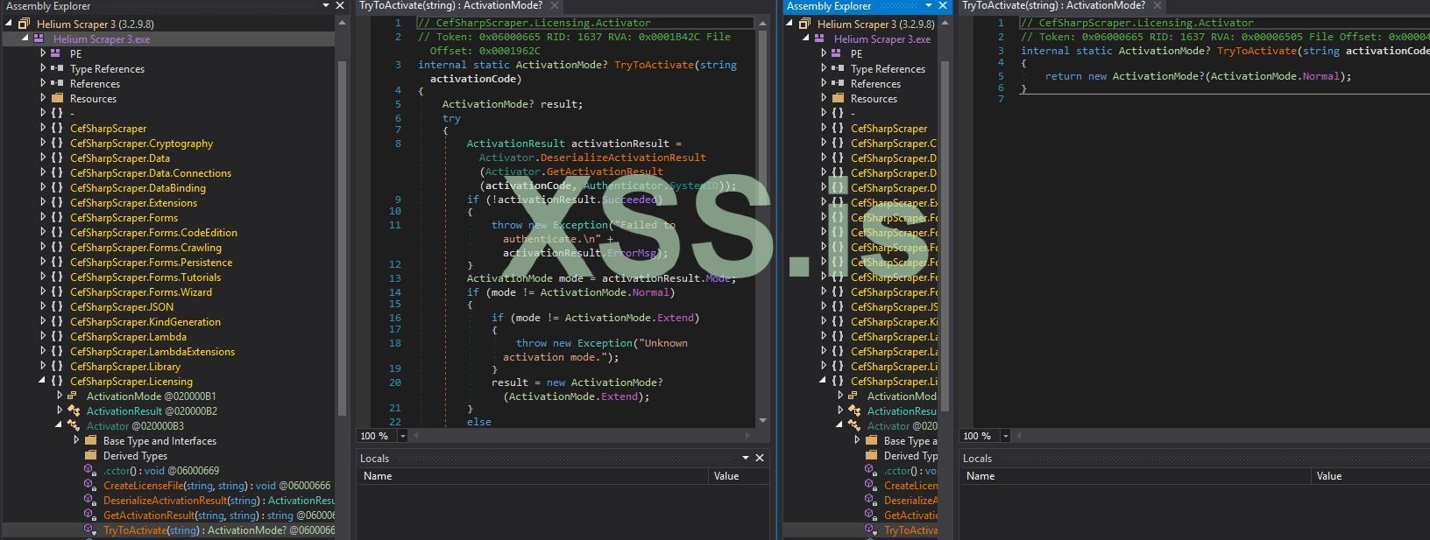Click CefSharpScraper.Licensing namespace braces icon, left window

tap(56, 382)
